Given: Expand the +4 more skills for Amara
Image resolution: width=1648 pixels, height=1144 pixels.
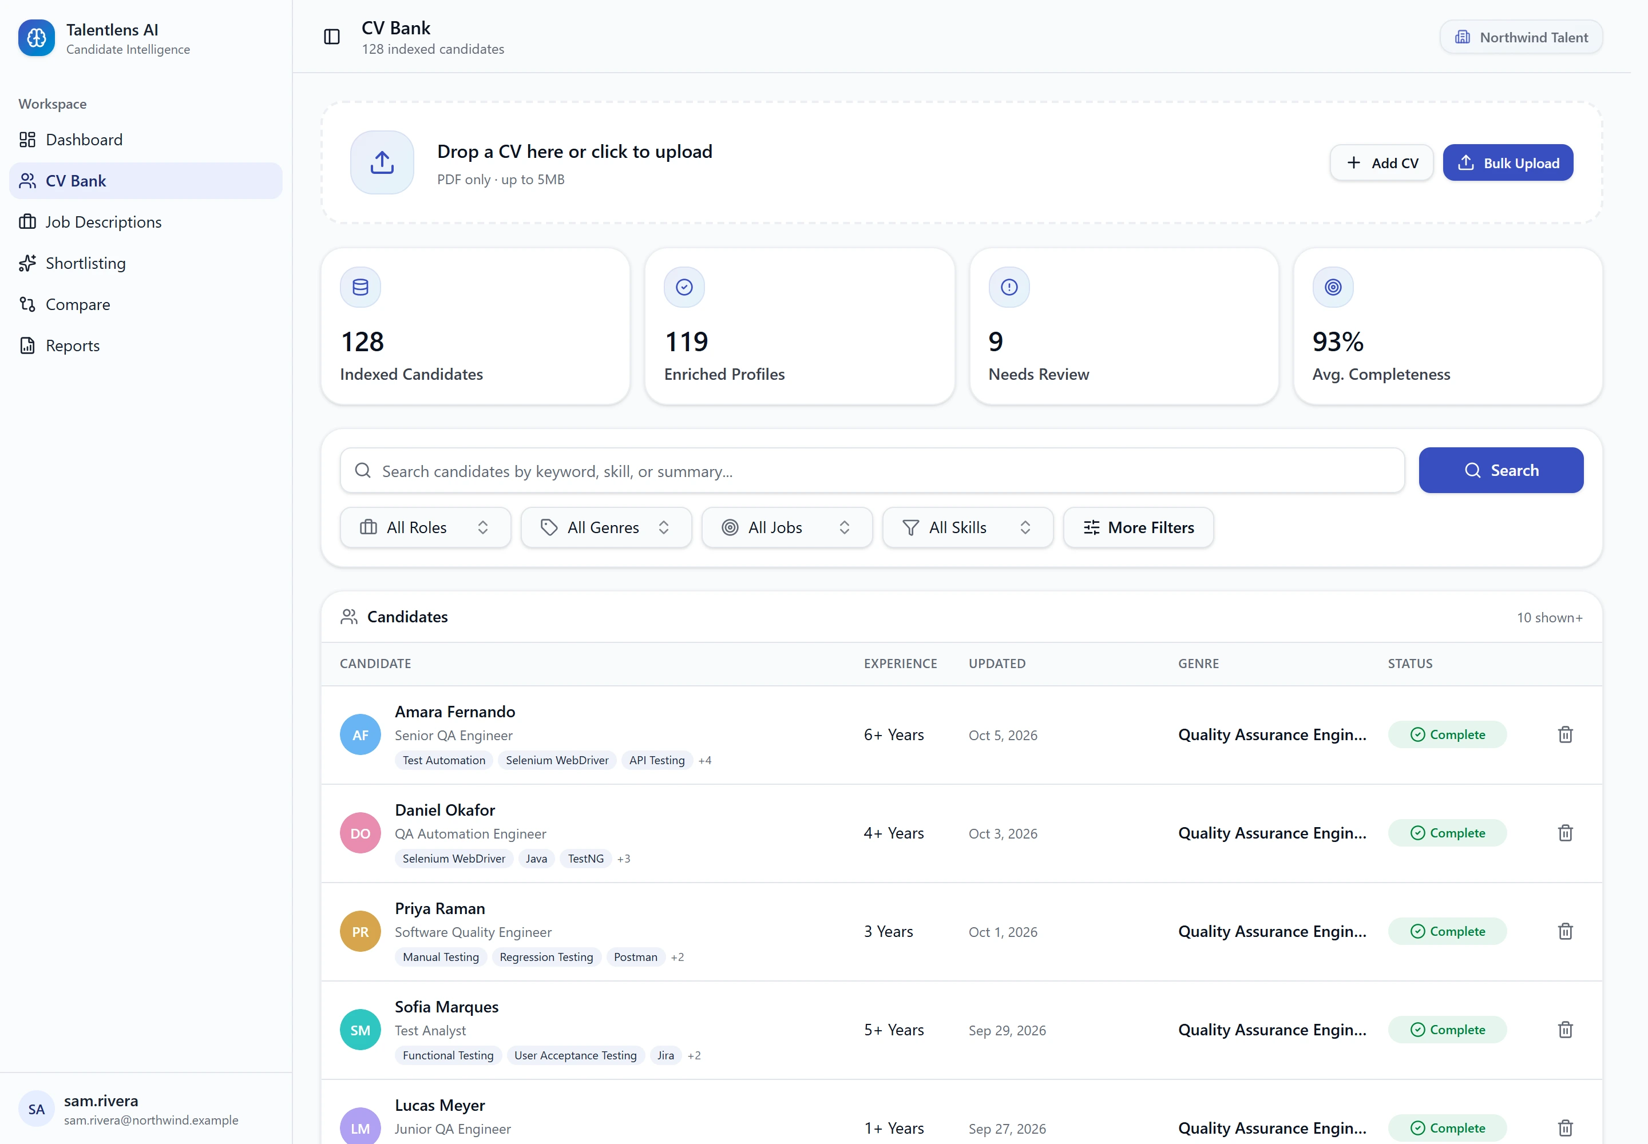Looking at the screenshot, I should [x=705, y=761].
